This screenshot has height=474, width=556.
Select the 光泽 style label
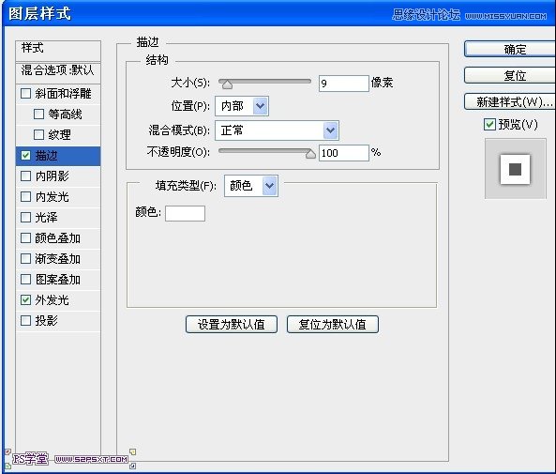47,218
